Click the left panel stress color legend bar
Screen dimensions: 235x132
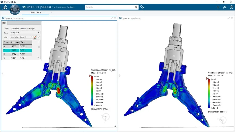tap(92, 91)
